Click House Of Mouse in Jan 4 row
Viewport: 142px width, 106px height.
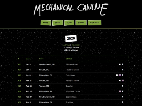(x=73, y=70)
